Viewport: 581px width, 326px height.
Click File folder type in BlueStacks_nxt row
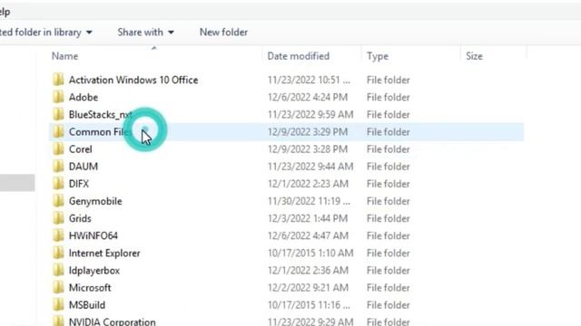click(389, 115)
